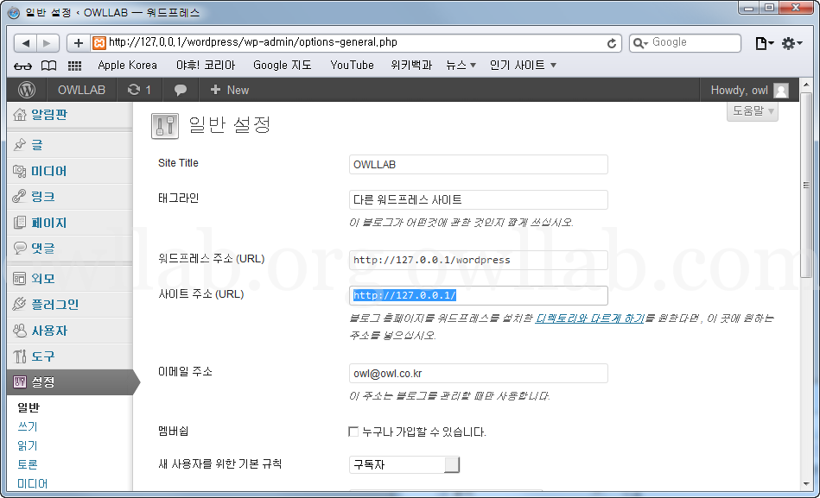Expand the 인기 사이트 bookmarks folder

point(523,66)
